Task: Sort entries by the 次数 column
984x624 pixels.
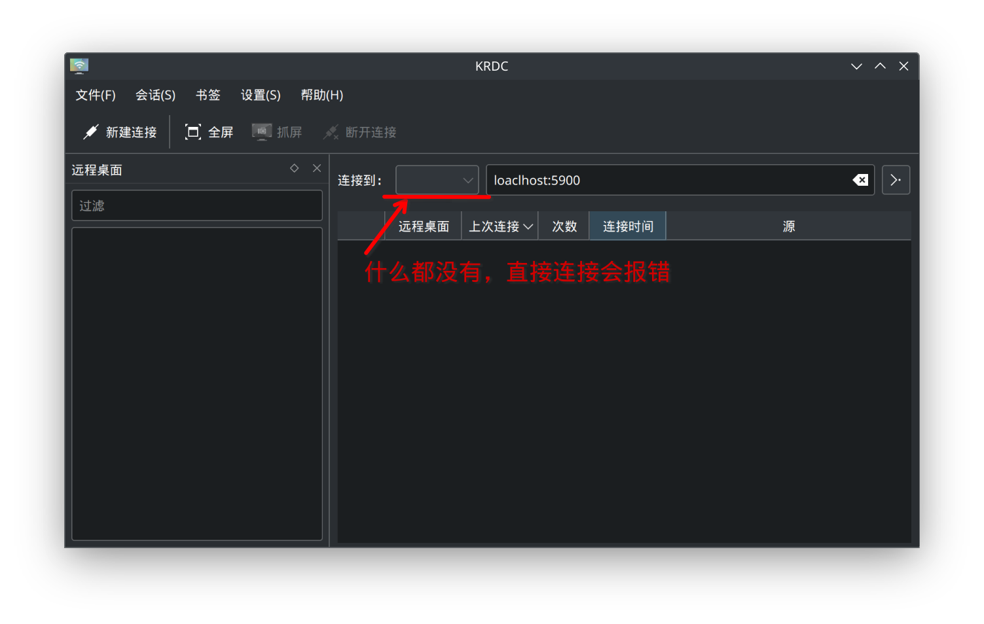Action: pos(564,226)
